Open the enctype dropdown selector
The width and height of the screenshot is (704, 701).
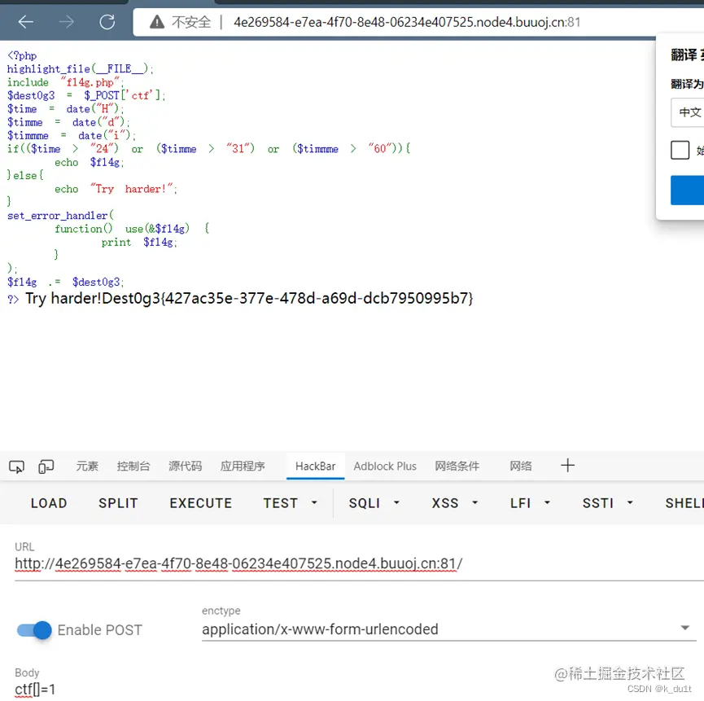[x=449, y=629]
